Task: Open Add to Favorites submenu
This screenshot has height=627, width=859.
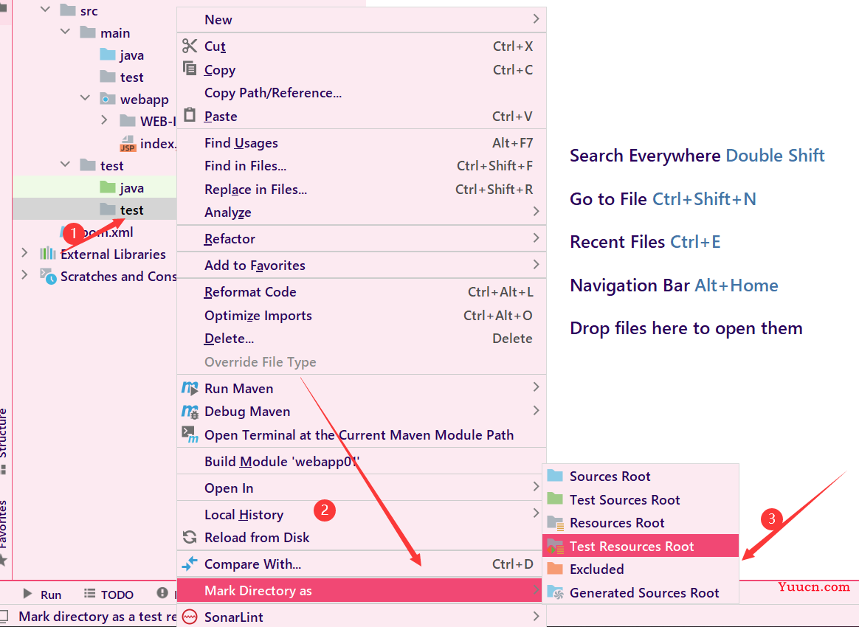Action: pos(362,265)
